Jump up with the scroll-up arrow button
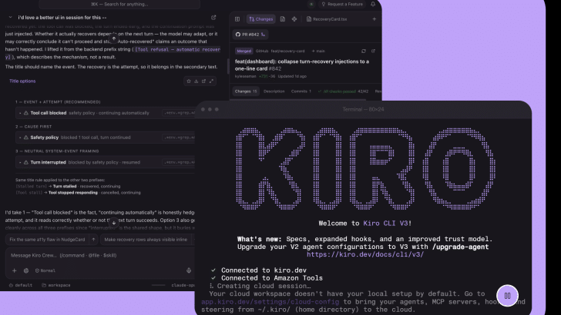This screenshot has height=315, width=561. [x=114, y=38]
